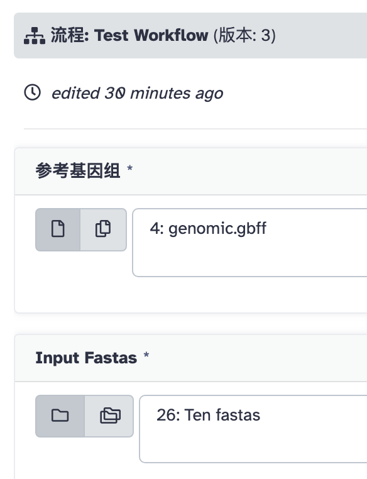Image resolution: width=367 pixels, height=479 pixels.
Task: Click empty area below genomic.gbff field
Action: coord(191,295)
